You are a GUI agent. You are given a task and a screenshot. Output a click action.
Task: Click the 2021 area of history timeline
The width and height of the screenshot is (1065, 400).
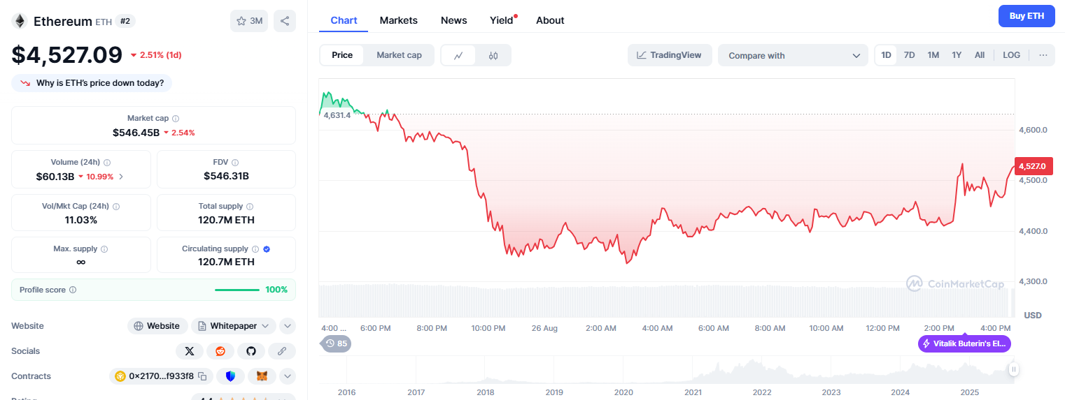pos(693,392)
